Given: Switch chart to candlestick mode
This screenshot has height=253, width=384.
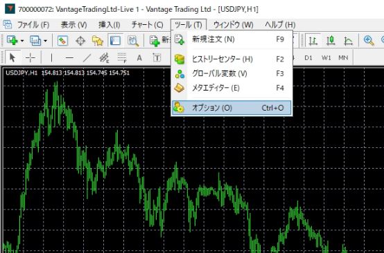Looking at the screenshot, I should [x=331, y=41].
